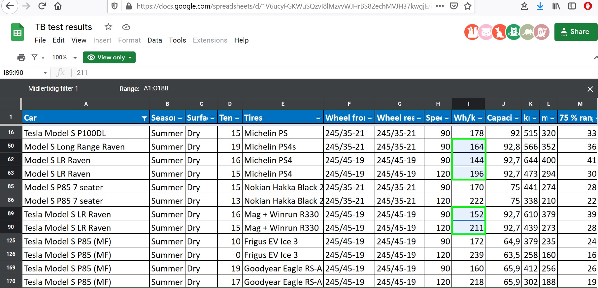Open the Google Sheets home logo
The height and width of the screenshot is (288, 598).
click(17, 32)
